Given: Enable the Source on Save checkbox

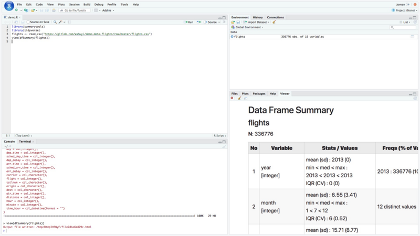Looking at the screenshot, I should pyautogui.click(x=28, y=22).
